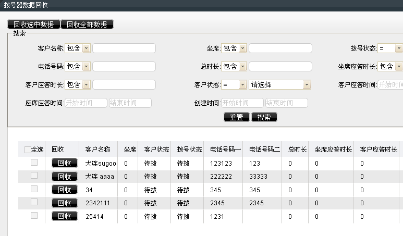Check the row for 大连 aaaa
This screenshot has width=403, height=236.
point(34,176)
